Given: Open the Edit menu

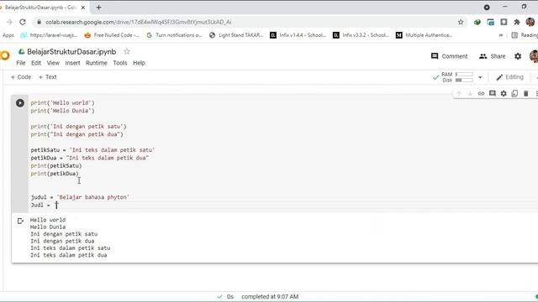Looking at the screenshot, I should pyautogui.click(x=36, y=63).
